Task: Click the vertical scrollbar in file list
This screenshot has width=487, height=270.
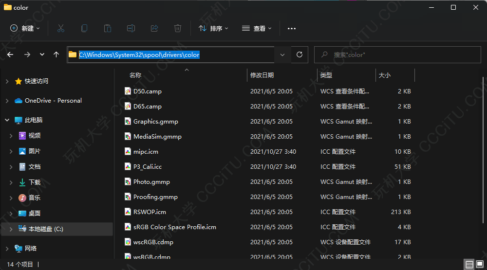Action: 483,146
